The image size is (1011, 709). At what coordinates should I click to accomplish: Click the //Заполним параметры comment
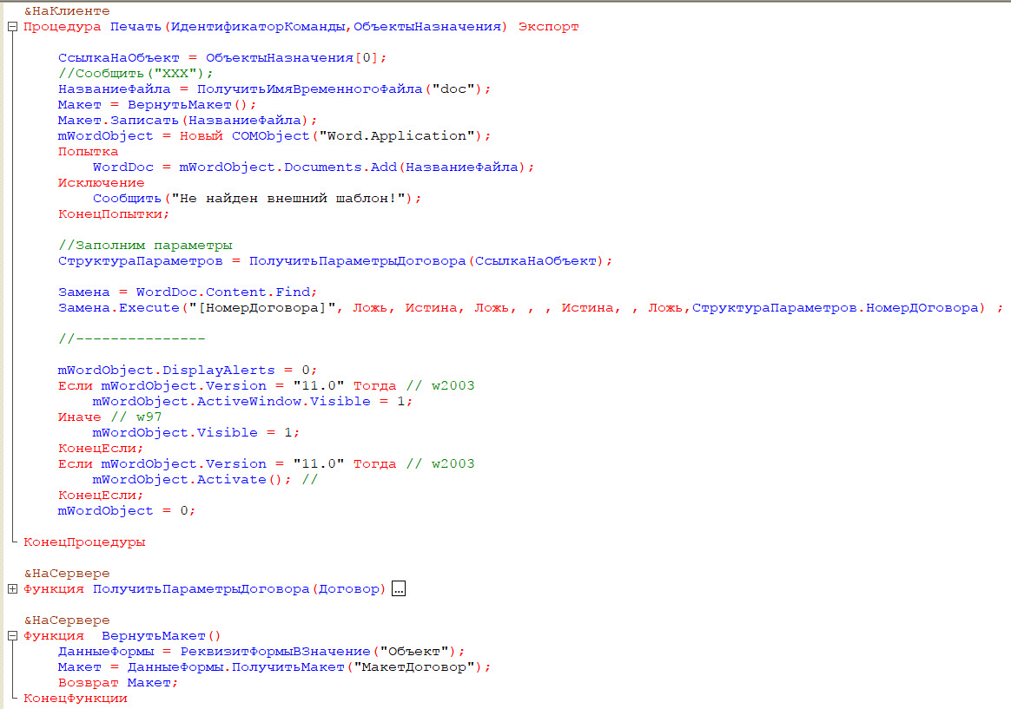[x=145, y=246]
